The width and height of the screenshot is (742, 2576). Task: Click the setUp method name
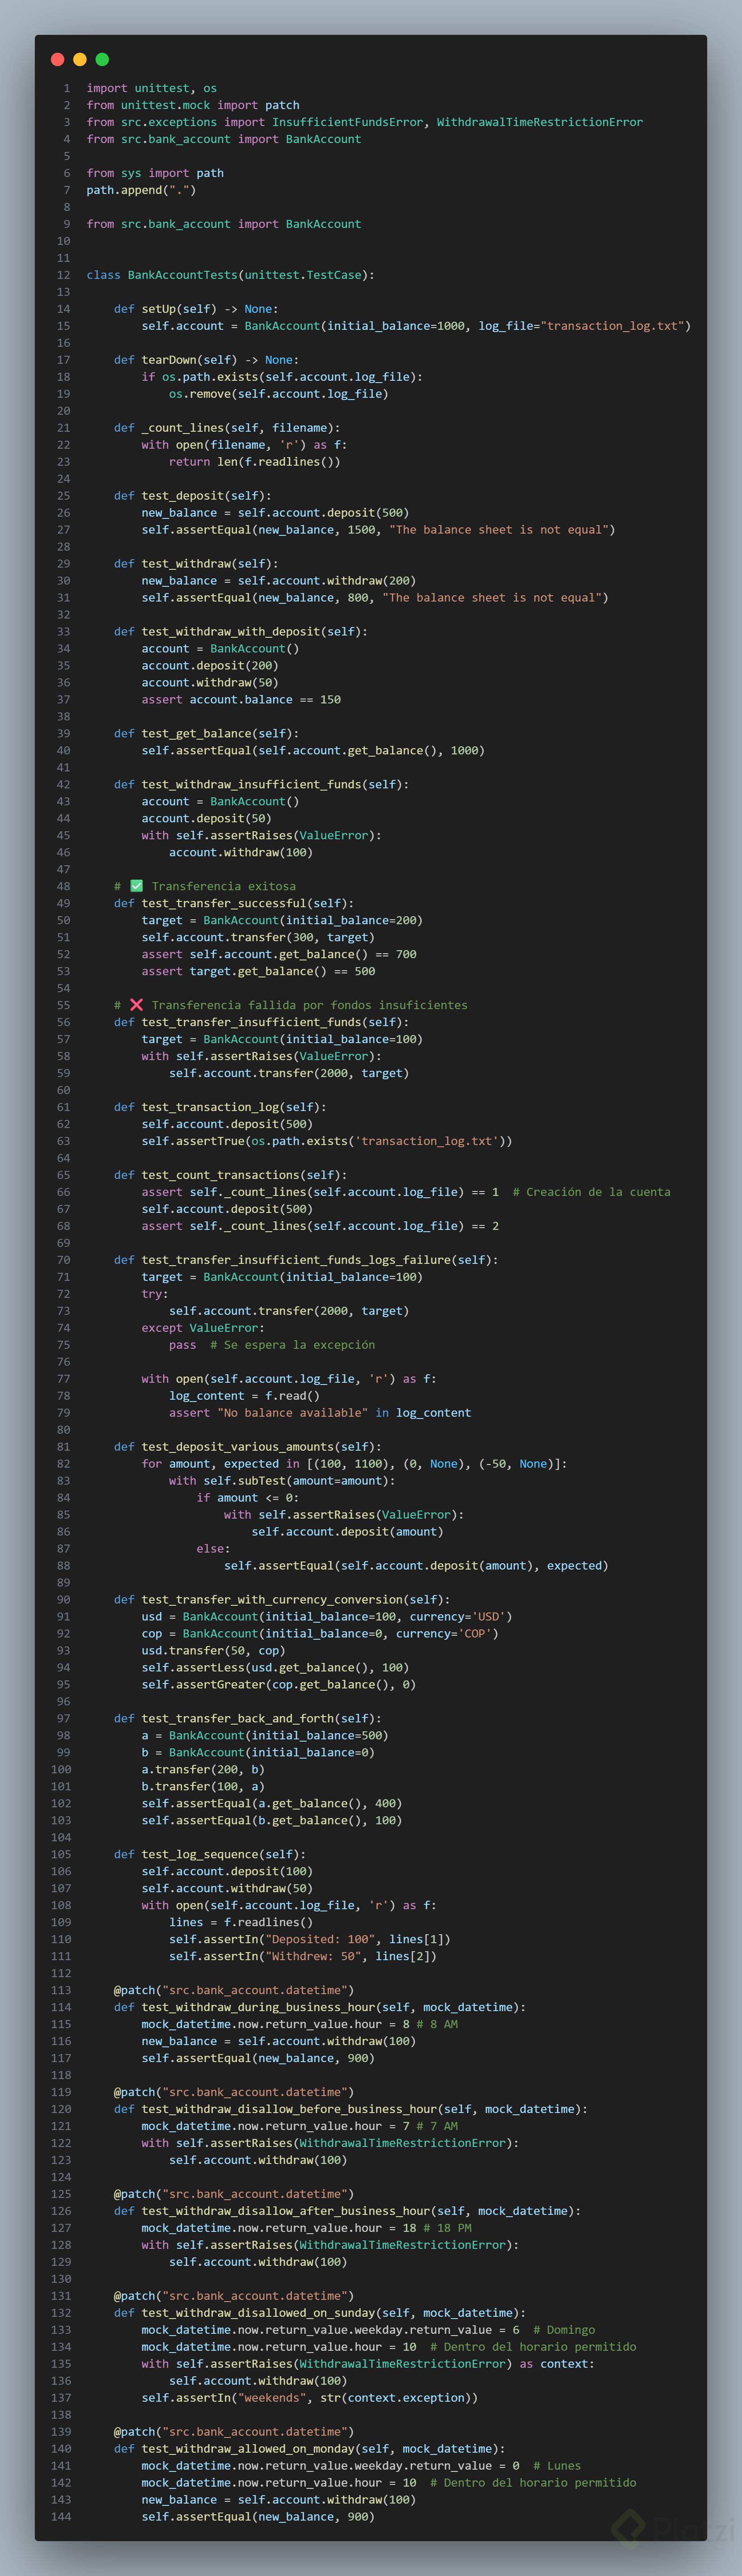(x=159, y=309)
